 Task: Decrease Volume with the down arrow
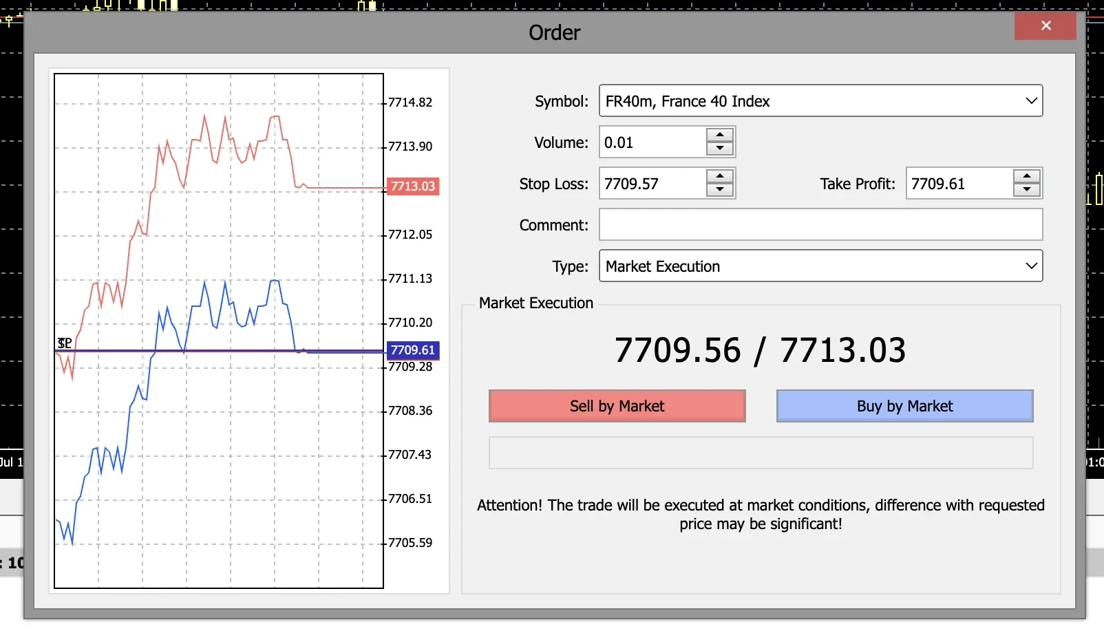tap(720, 149)
